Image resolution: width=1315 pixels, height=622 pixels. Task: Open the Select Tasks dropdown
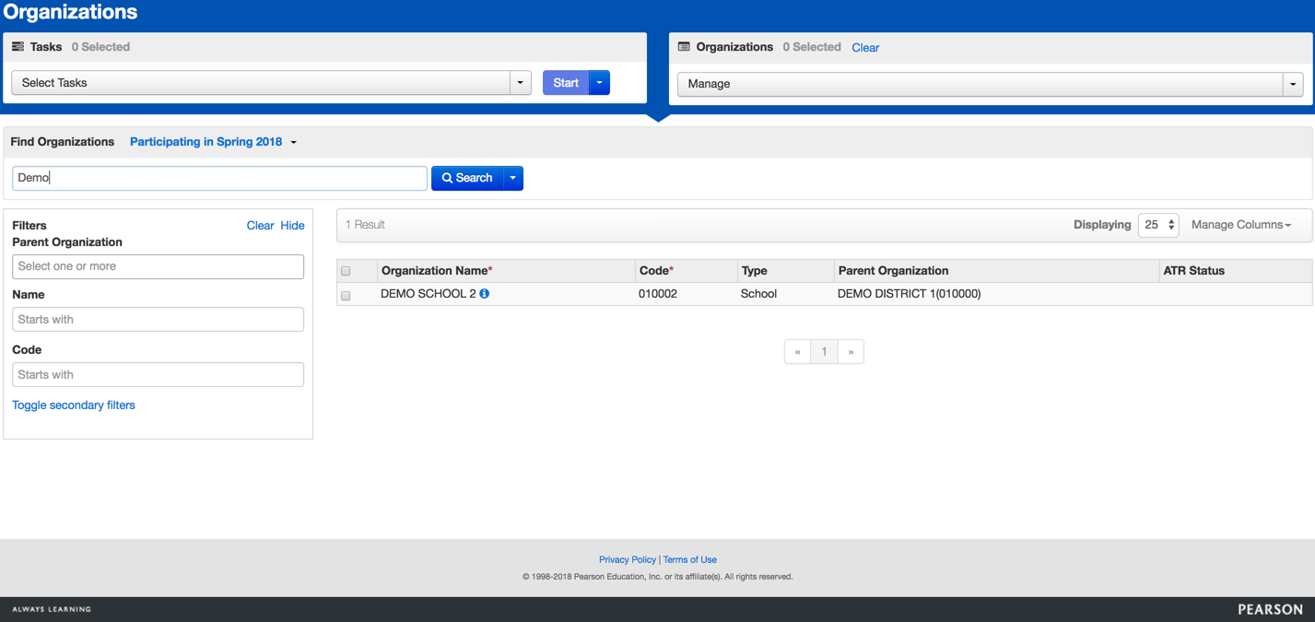pyautogui.click(x=271, y=83)
